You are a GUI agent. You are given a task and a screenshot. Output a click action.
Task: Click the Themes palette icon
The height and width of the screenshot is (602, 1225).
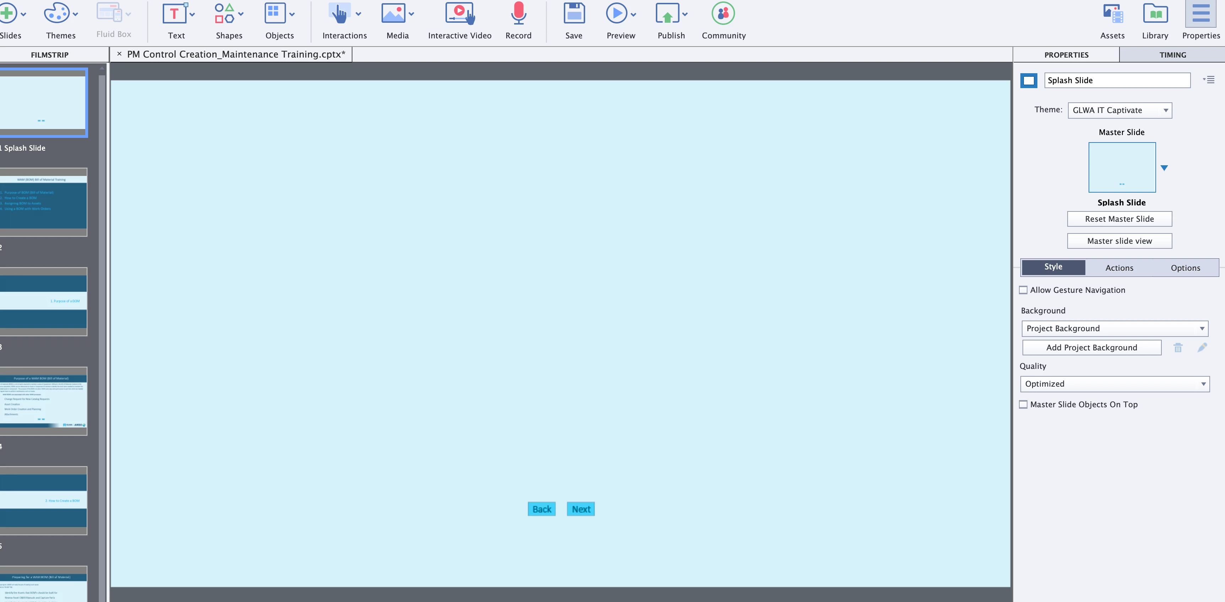tap(56, 13)
